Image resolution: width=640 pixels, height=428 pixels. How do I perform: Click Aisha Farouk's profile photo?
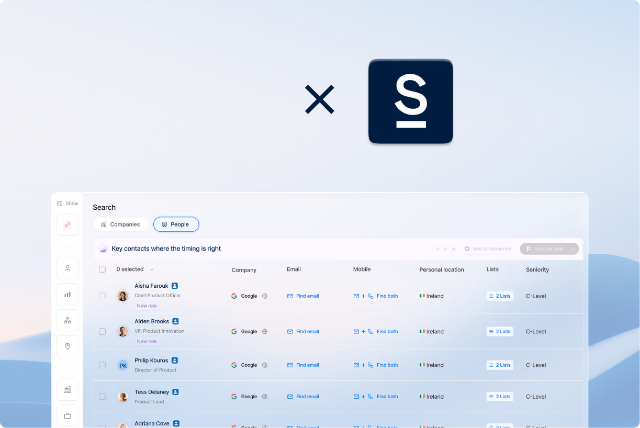click(x=123, y=296)
